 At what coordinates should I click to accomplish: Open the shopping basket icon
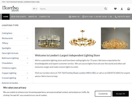click(128, 9)
